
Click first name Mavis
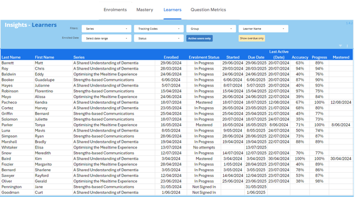click(40, 130)
